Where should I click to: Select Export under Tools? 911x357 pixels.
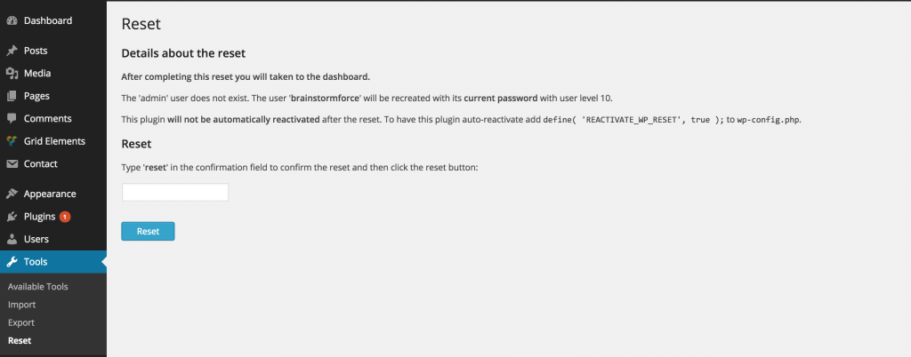pos(21,322)
